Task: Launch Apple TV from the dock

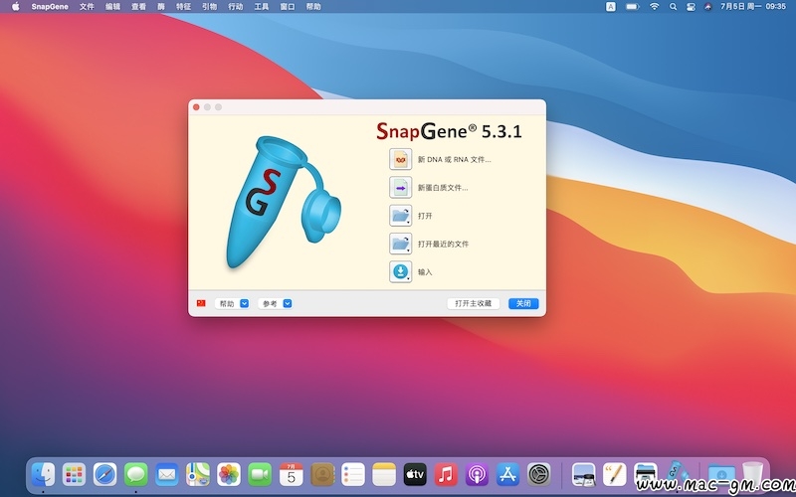Action: tap(415, 475)
